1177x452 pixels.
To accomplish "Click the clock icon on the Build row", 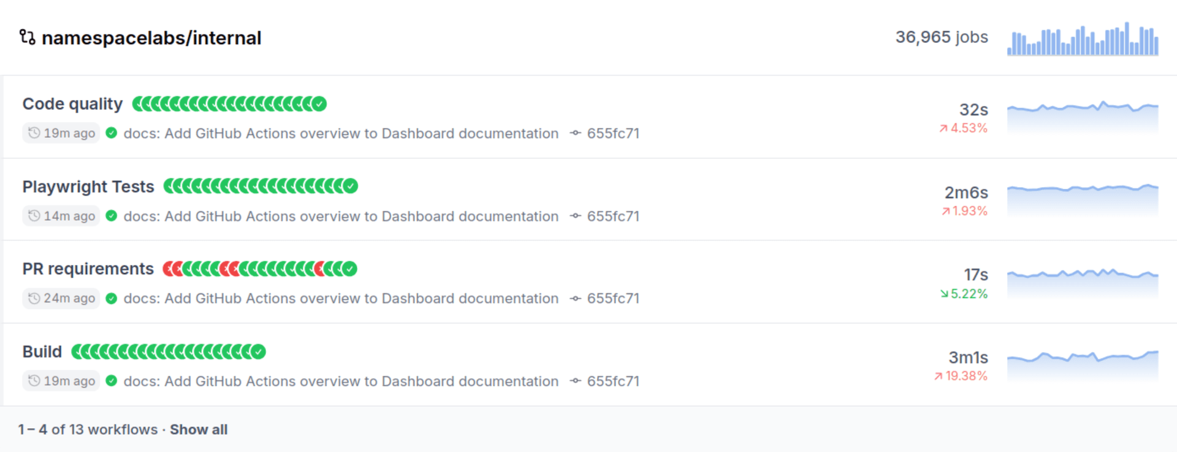I will coord(35,380).
